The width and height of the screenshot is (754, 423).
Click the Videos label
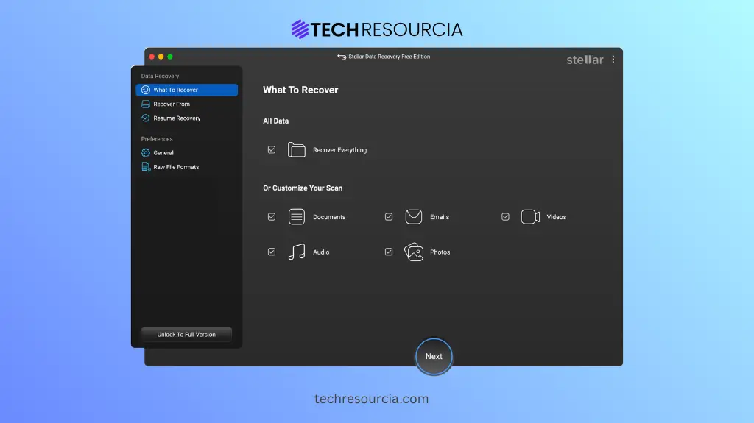coord(557,217)
